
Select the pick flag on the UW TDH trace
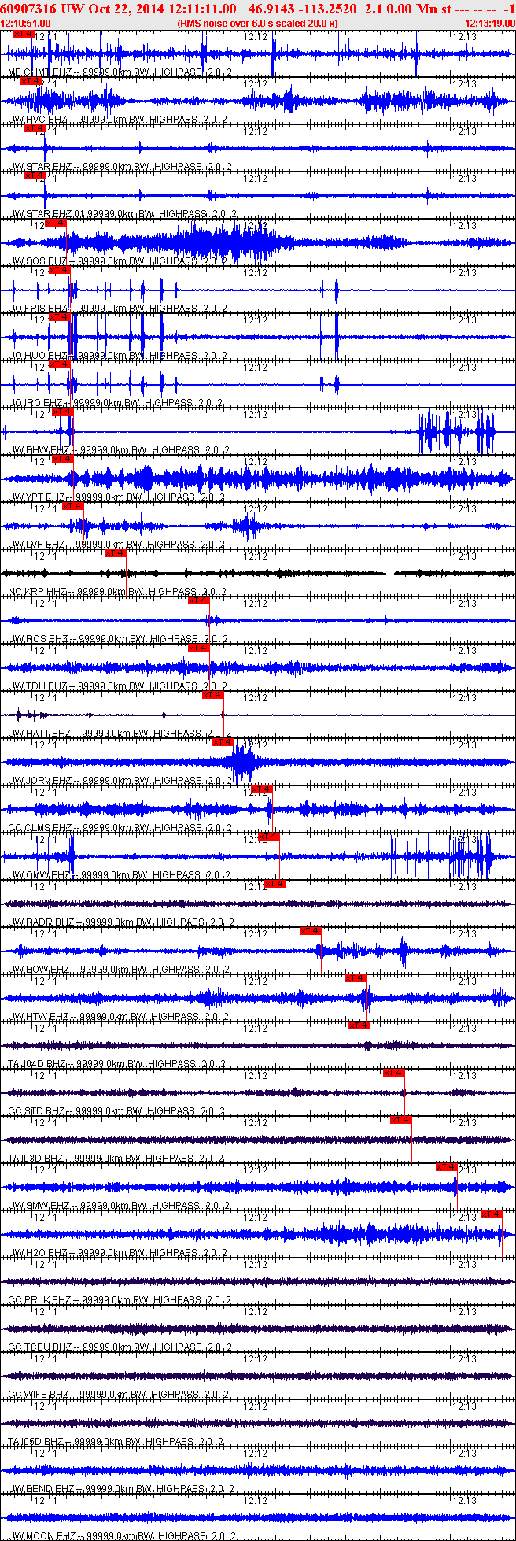199,648
